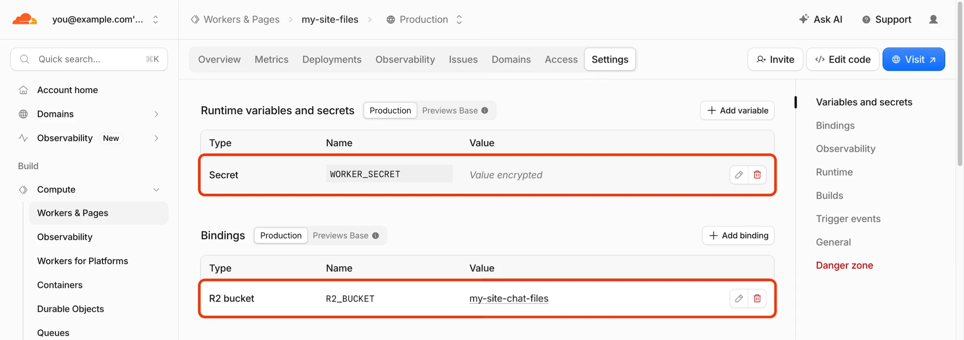Switch to the Domains tab

tap(511, 59)
